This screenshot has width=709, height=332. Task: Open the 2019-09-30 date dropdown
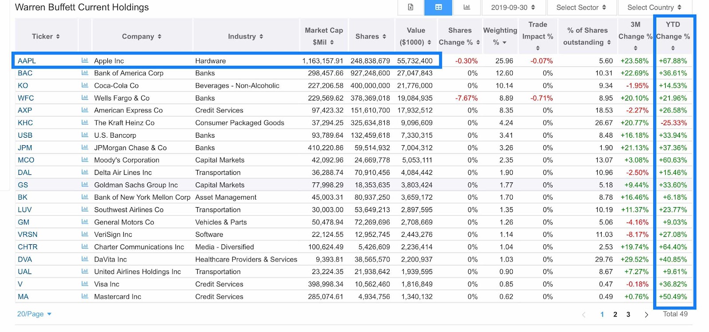[513, 8]
